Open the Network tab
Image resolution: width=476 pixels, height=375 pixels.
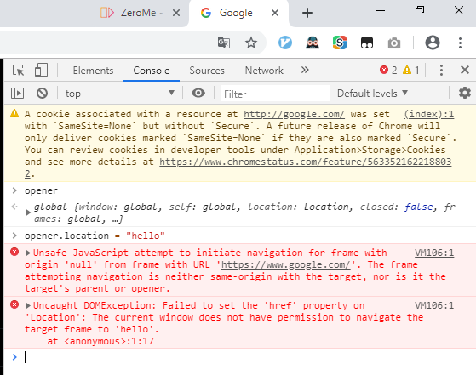264,71
